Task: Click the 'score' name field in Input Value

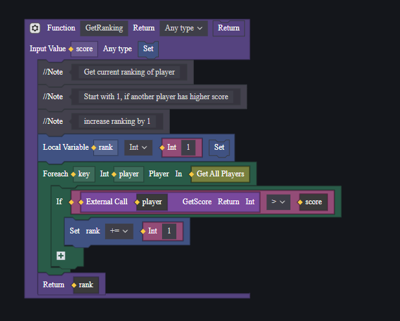Action: (84, 49)
